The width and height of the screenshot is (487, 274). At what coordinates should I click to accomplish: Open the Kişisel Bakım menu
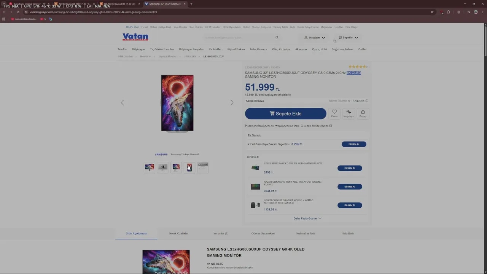[236, 49]
